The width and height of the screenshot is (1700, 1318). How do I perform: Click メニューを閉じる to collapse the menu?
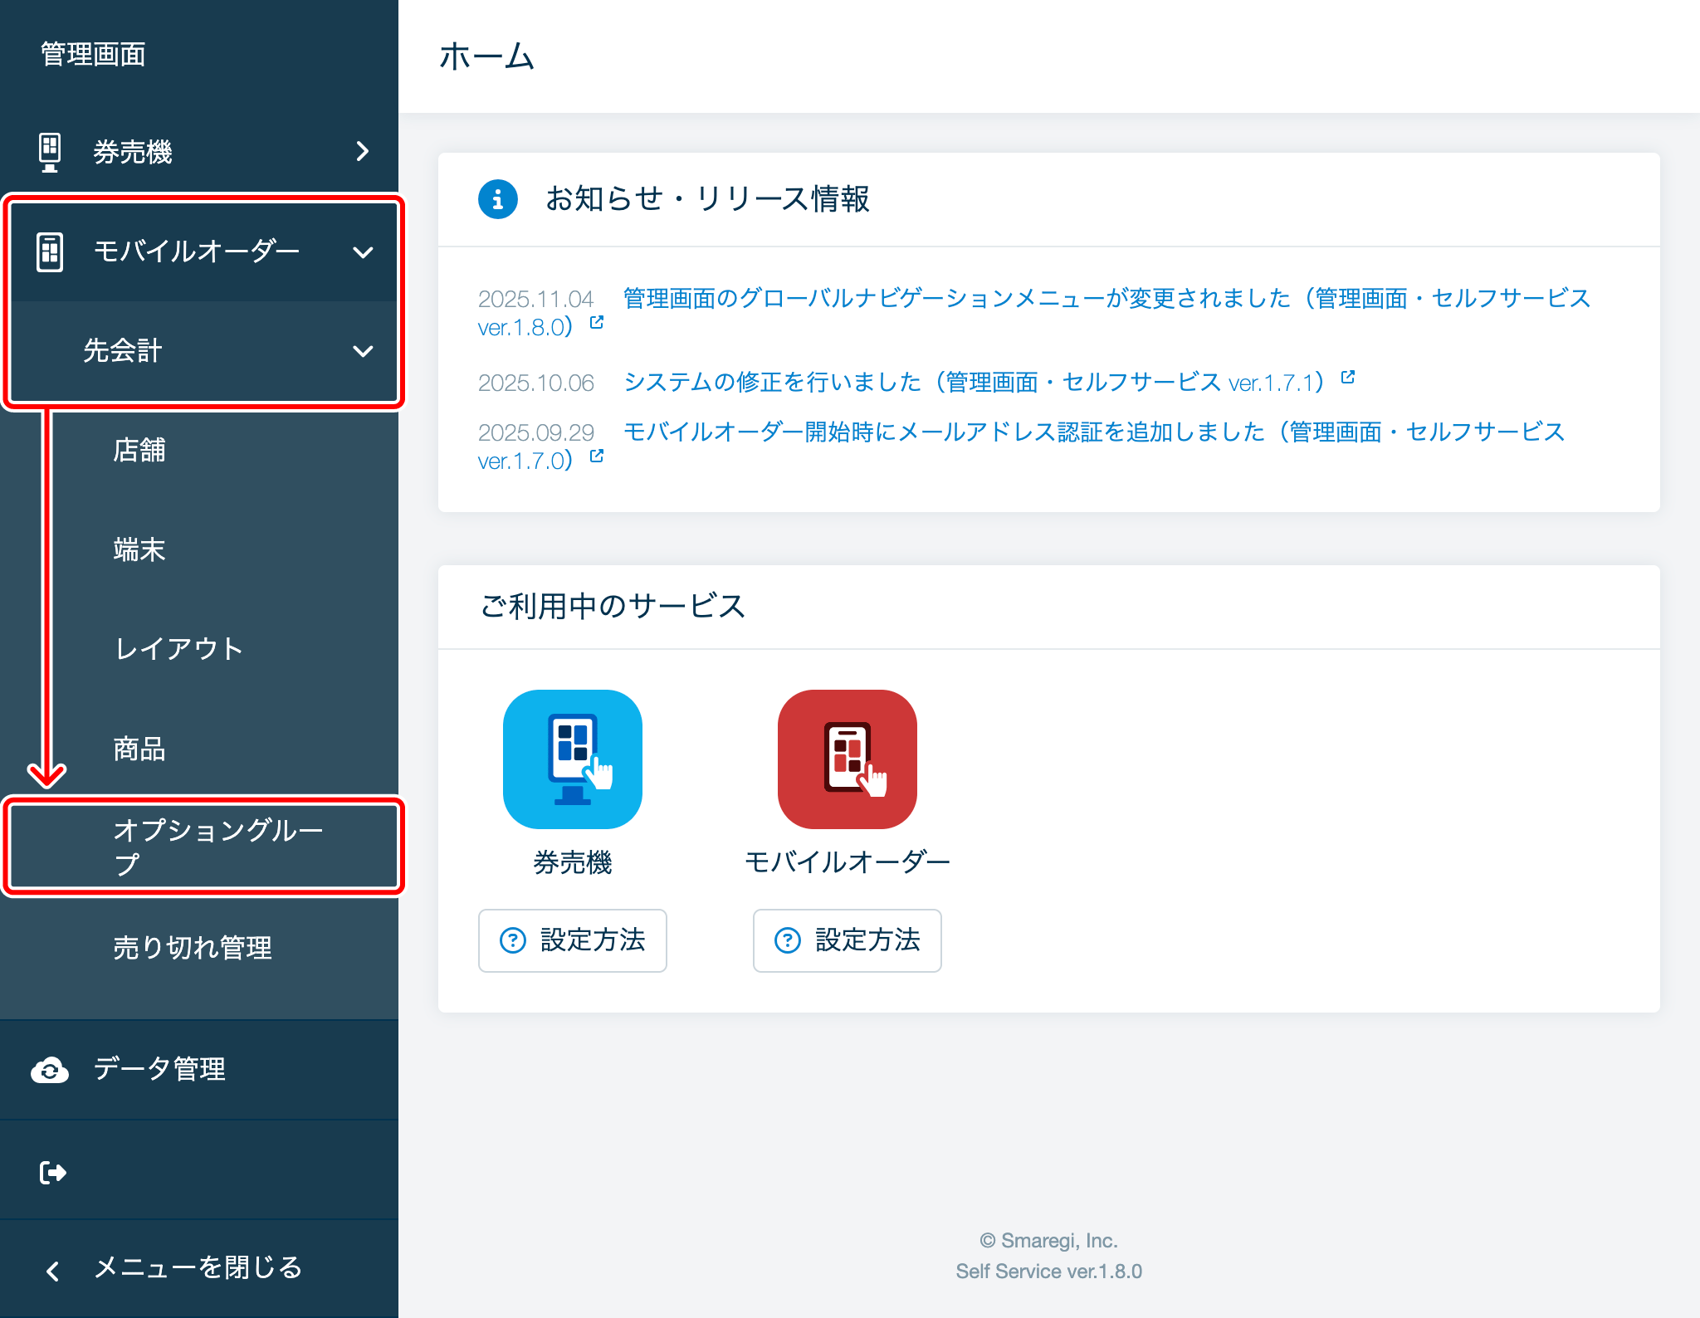(x=198, y=1268)
